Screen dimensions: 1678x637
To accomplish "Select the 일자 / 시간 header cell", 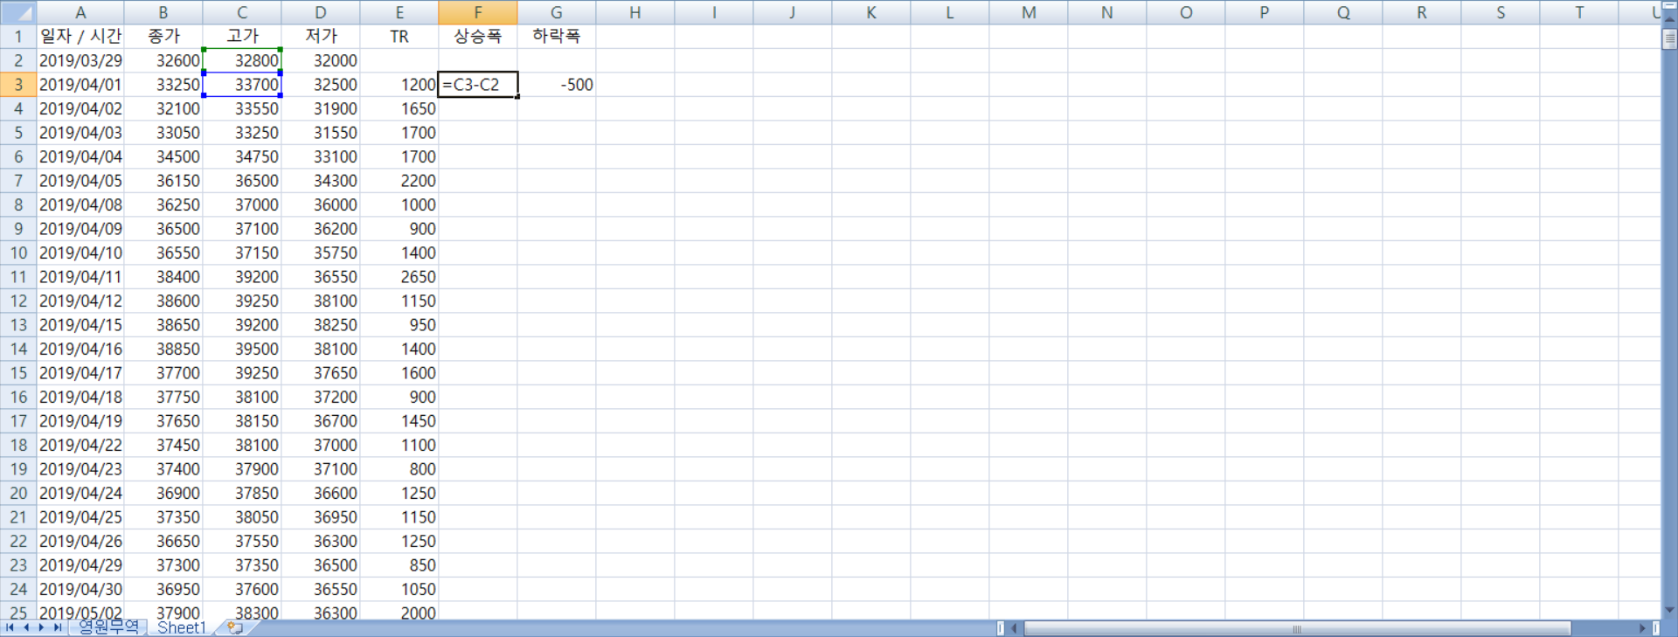I will tap(80, 36).
